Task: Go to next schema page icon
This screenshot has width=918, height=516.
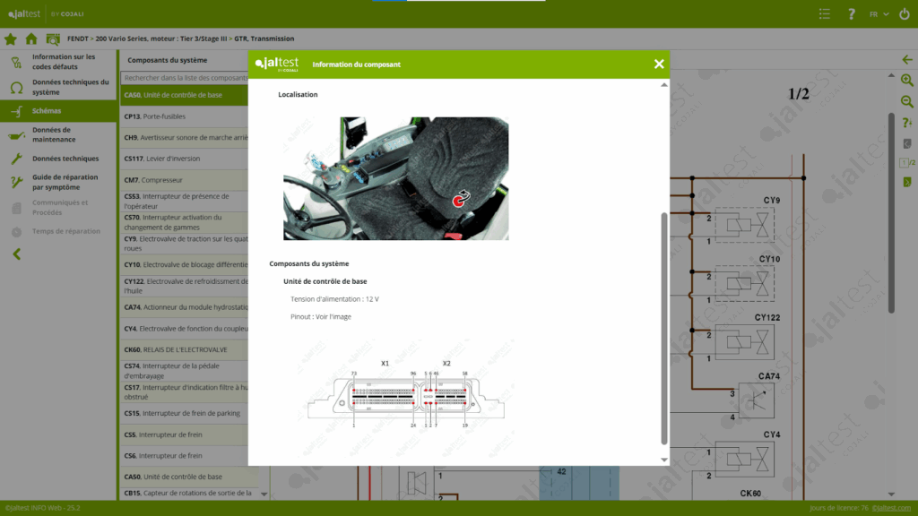Action: point(906,182)
